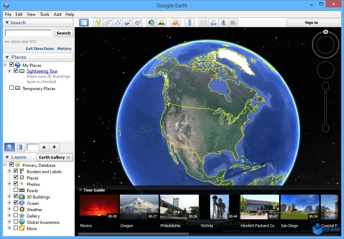Open the Tools menu
This screenshot has height=239, width=344.
click(x=44, y=14)
